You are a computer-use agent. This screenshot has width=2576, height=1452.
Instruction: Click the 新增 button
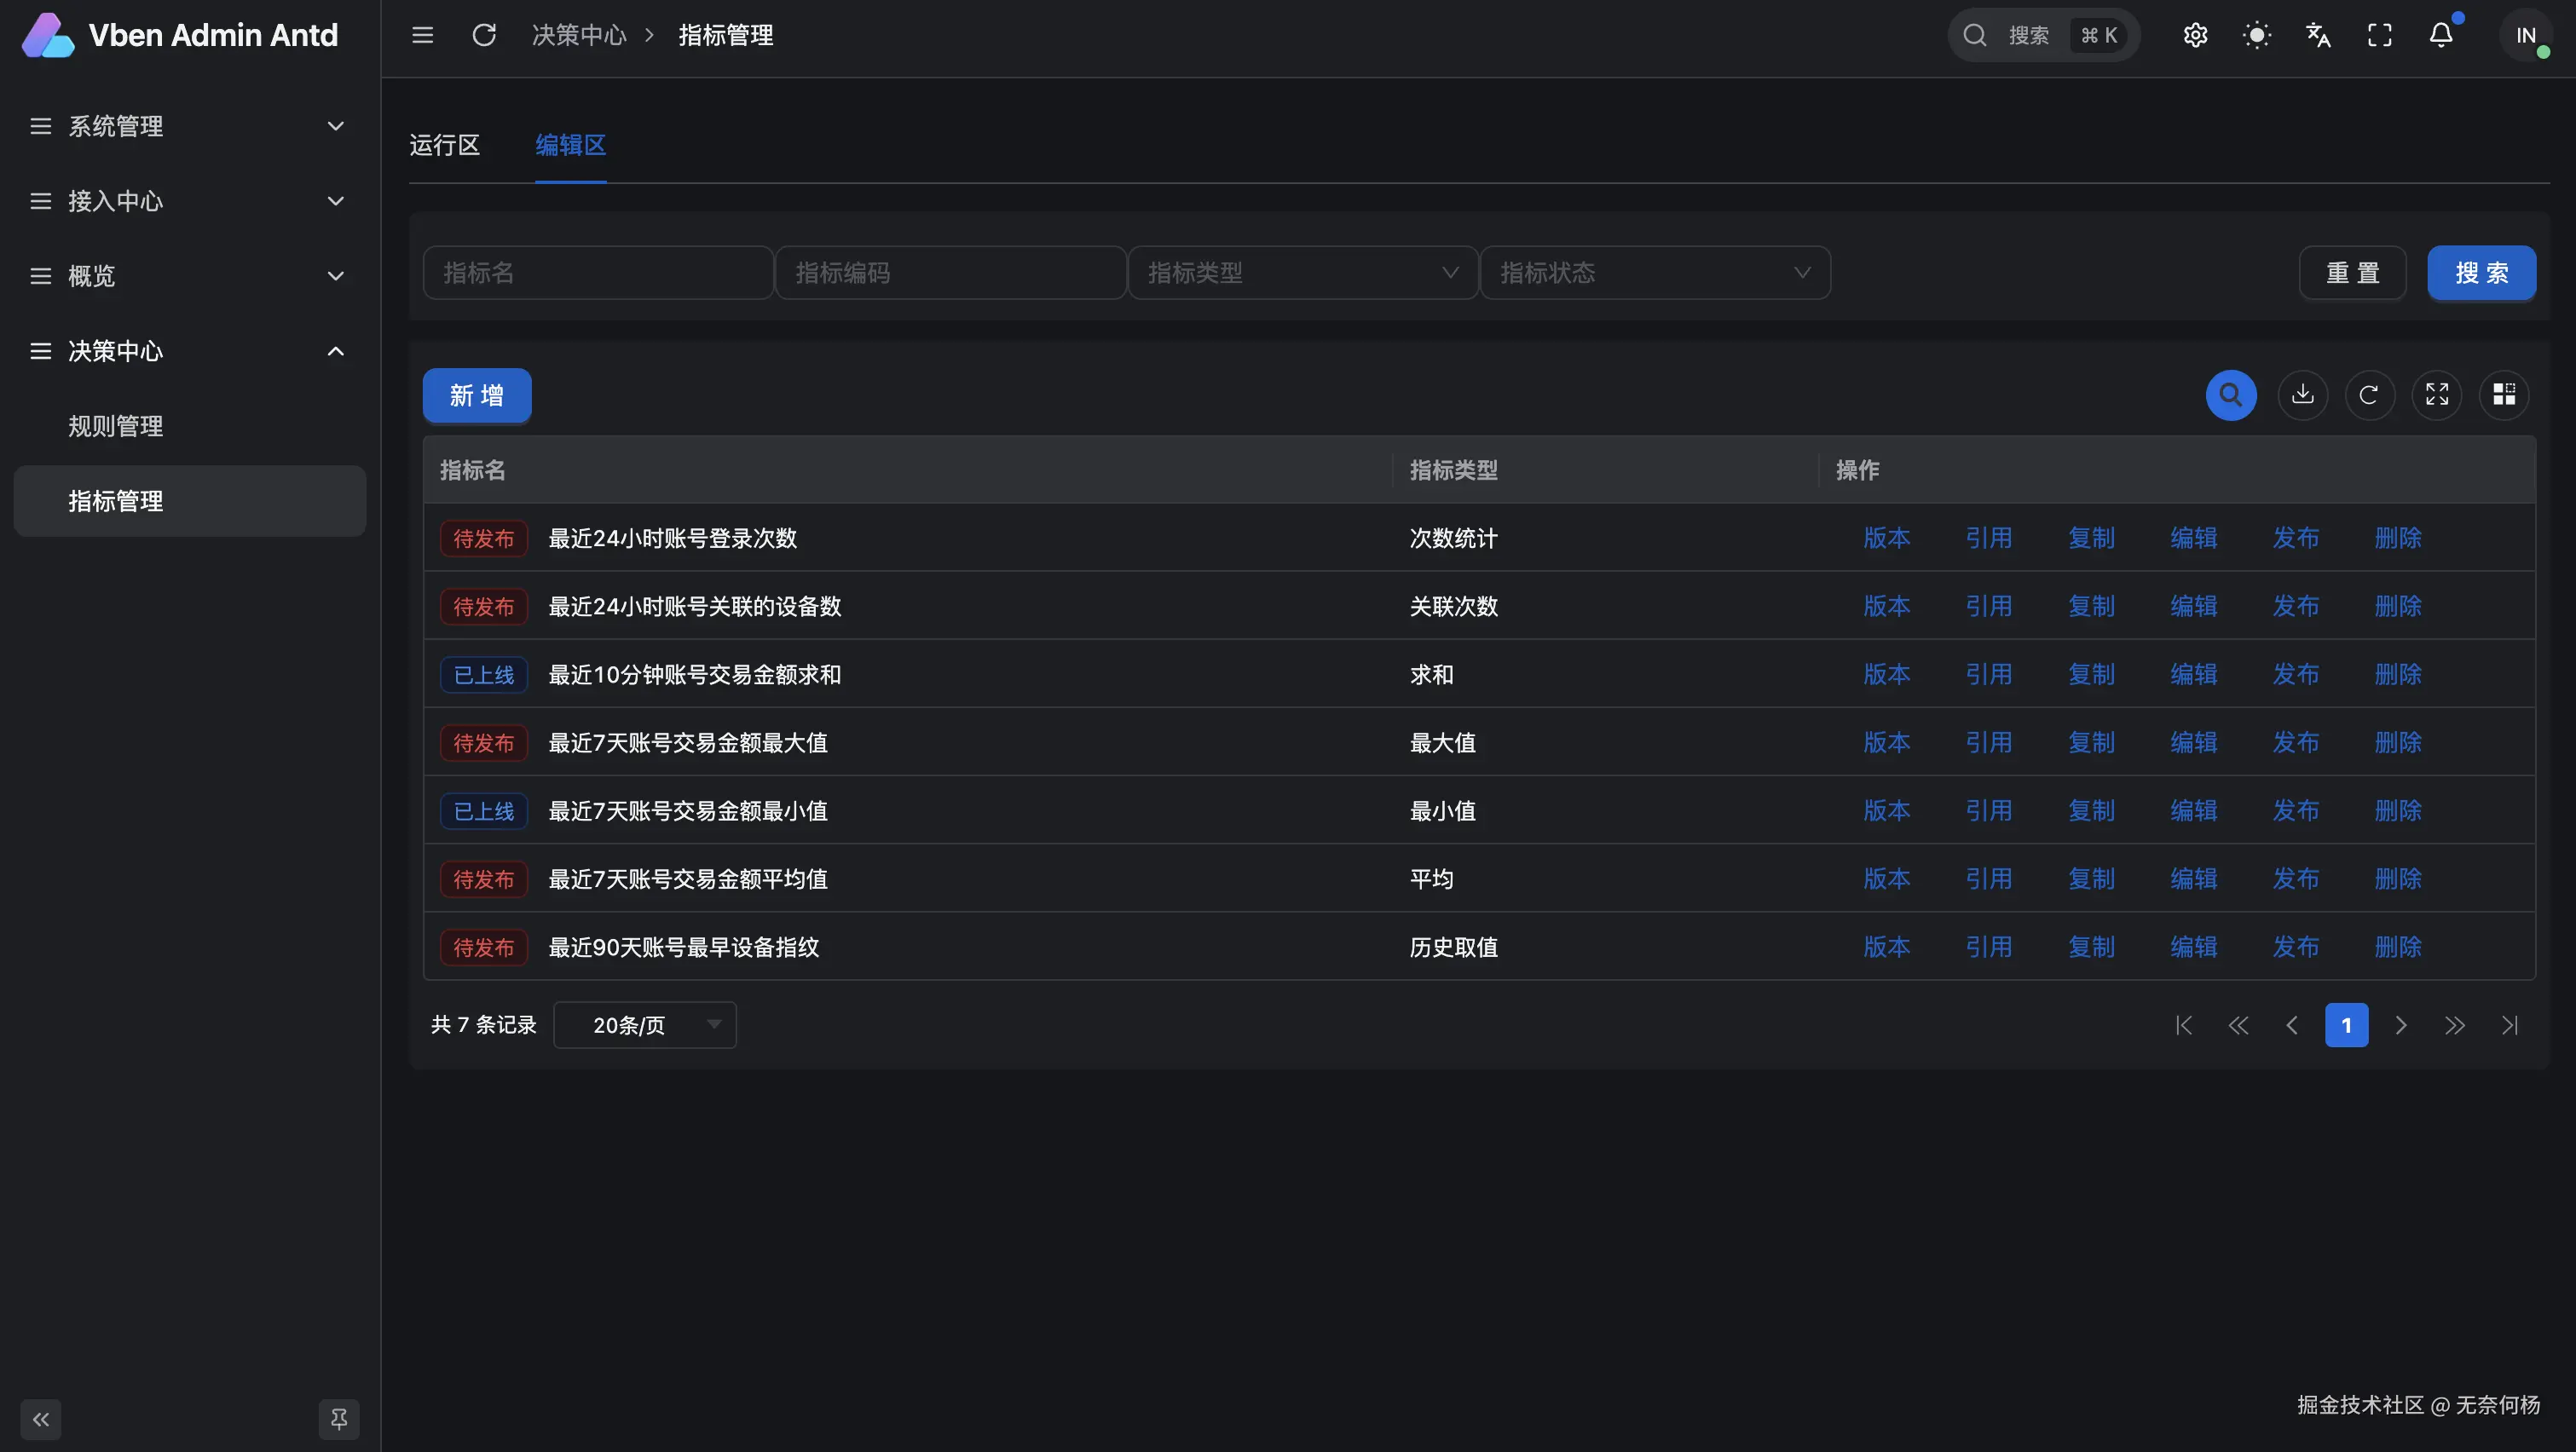[476, 395]
